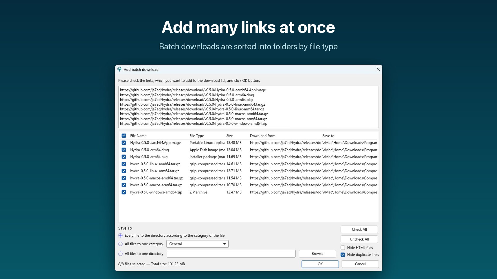Select All files to one directory radio
Screen dimensions: 497x279
tap(120, 254)
